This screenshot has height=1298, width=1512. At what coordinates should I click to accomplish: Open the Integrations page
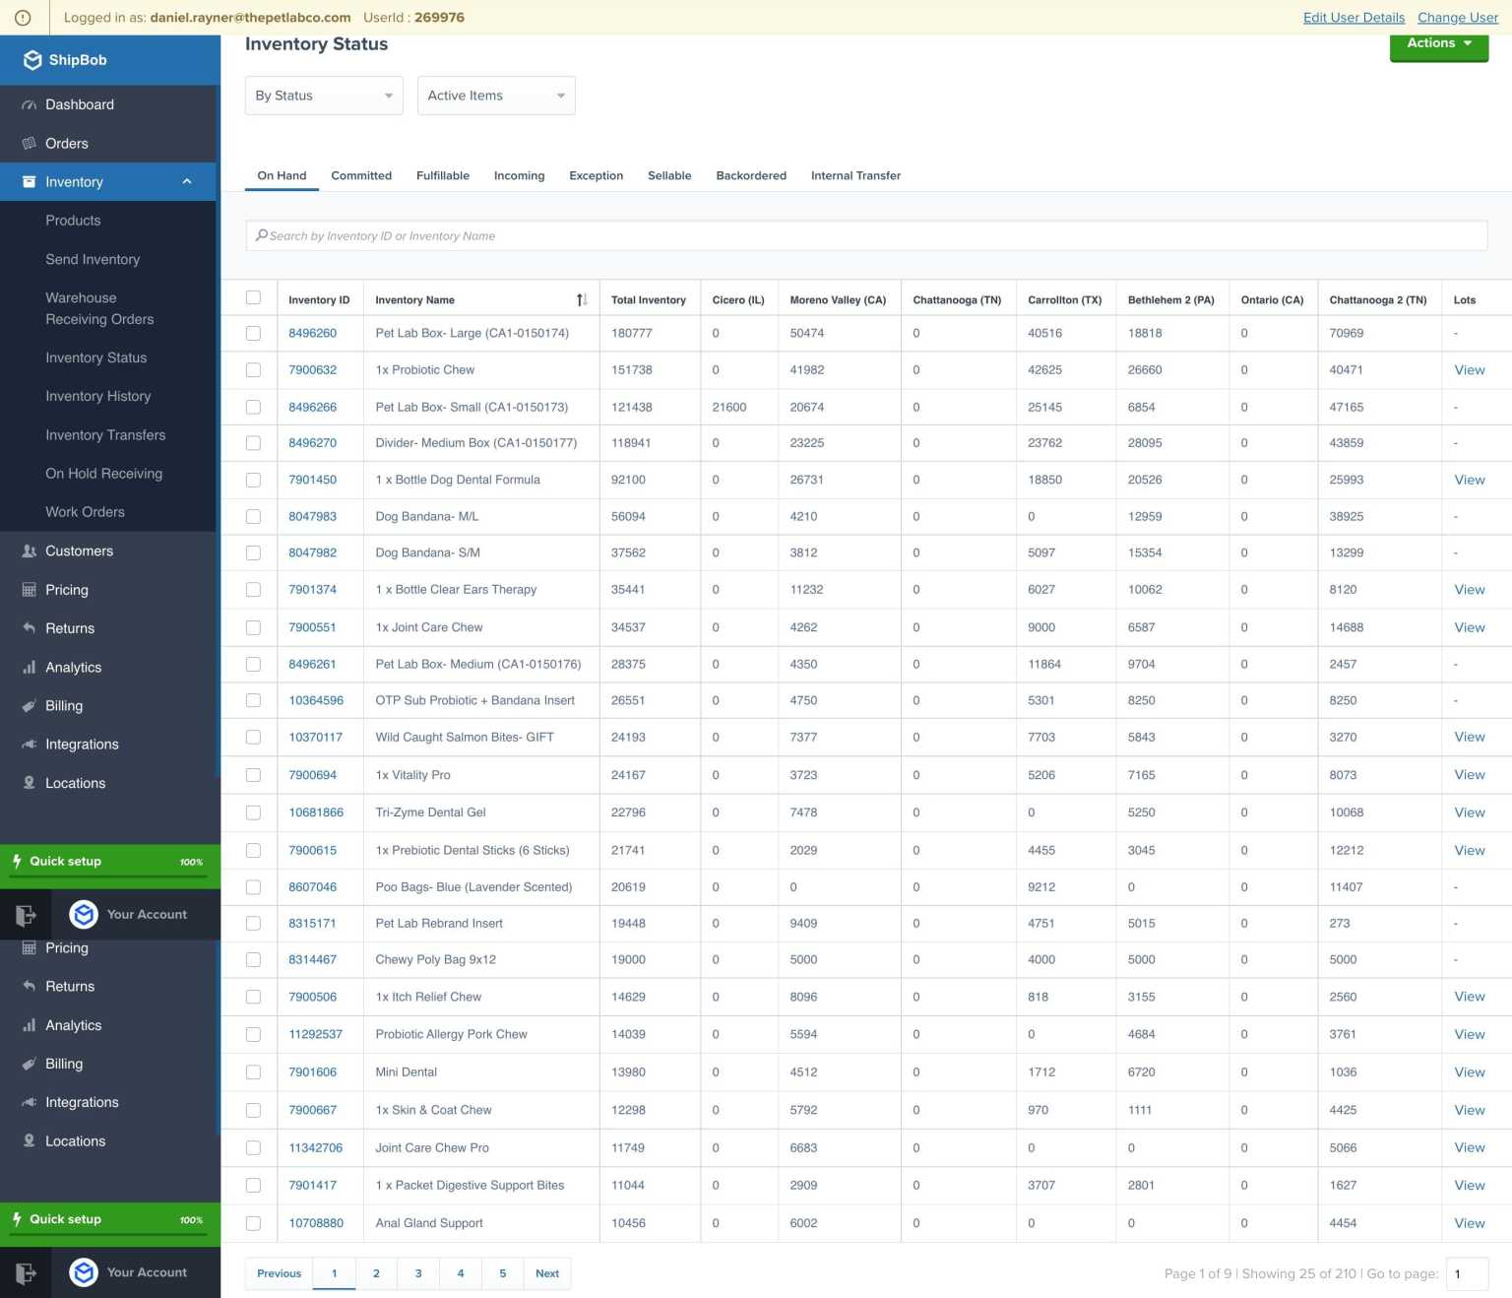point(82,744)
